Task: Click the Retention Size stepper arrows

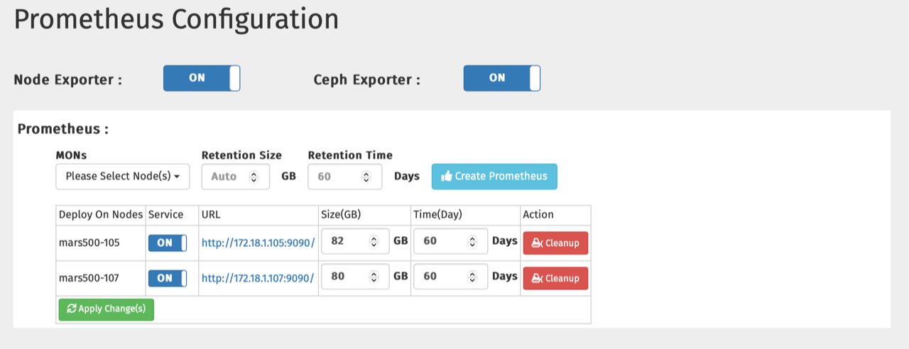Action: pyautogui.click(x=254, y=177)
